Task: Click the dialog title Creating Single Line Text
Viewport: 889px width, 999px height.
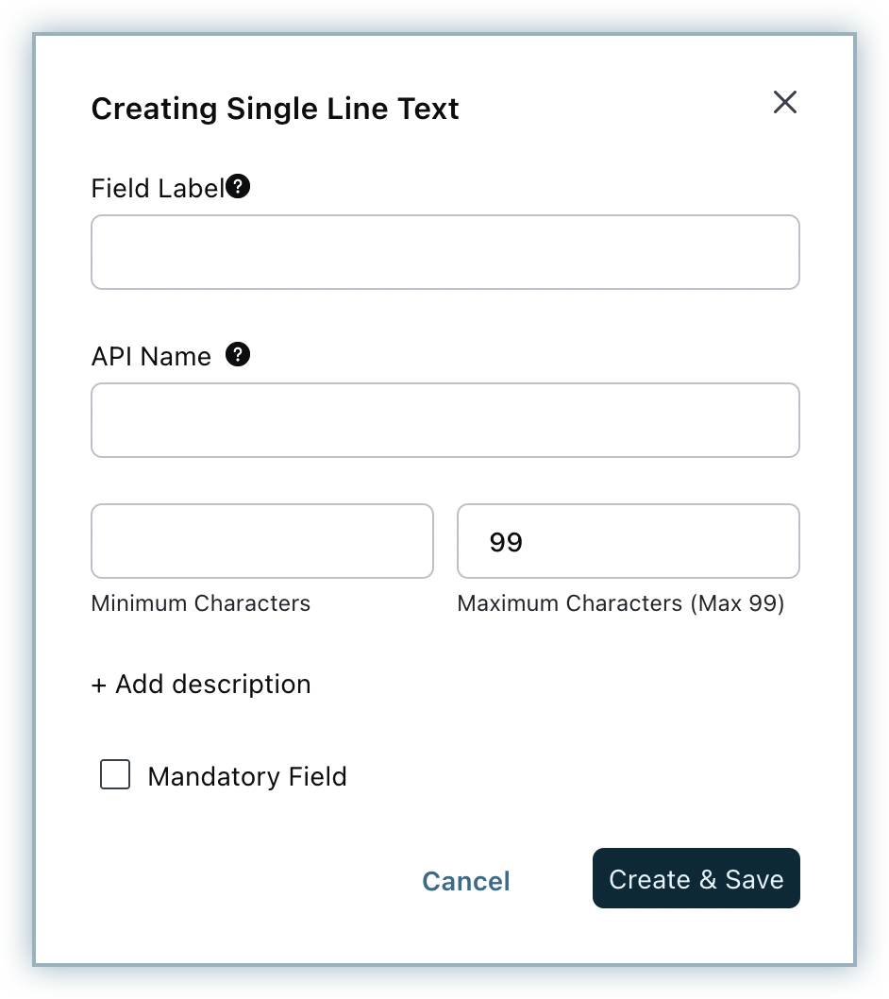Action: coord(275,109)
